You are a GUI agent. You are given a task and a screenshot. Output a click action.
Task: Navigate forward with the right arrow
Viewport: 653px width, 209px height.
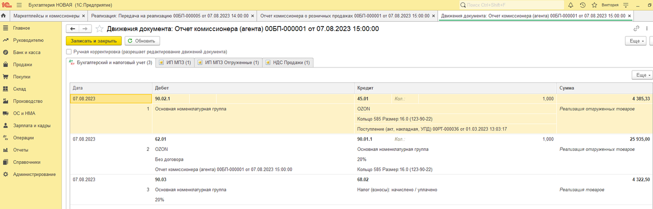[85, 29]
